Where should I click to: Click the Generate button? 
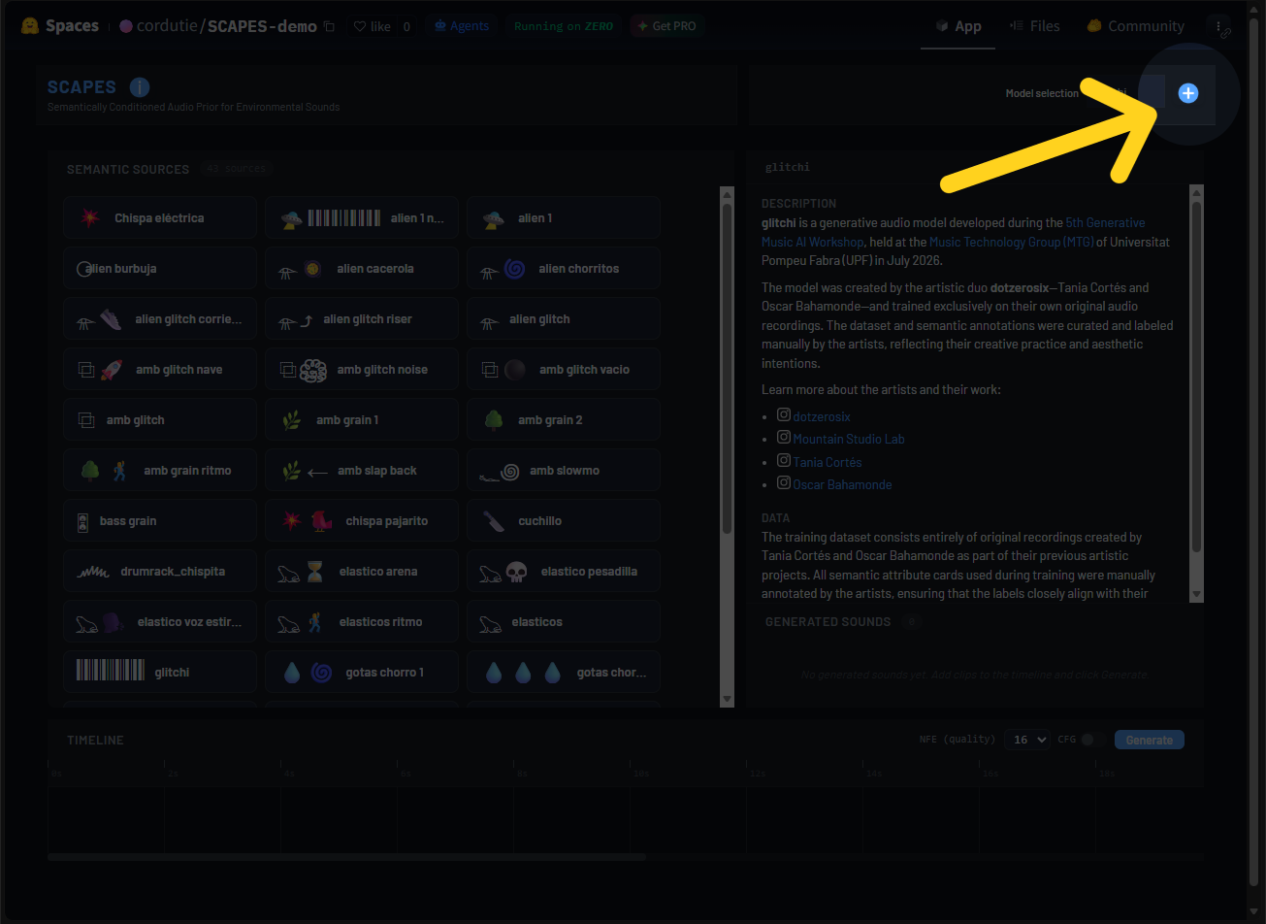[1150, 740]
